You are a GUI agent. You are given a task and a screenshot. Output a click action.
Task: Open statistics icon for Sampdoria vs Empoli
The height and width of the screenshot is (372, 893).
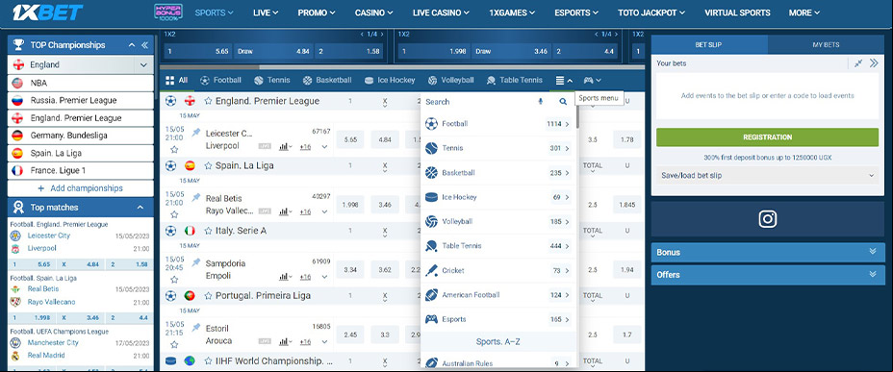click(285, 277)
